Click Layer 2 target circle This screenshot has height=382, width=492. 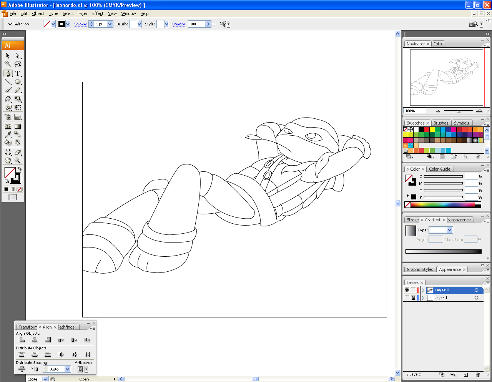pyautogui.click(x=476, y=290)
